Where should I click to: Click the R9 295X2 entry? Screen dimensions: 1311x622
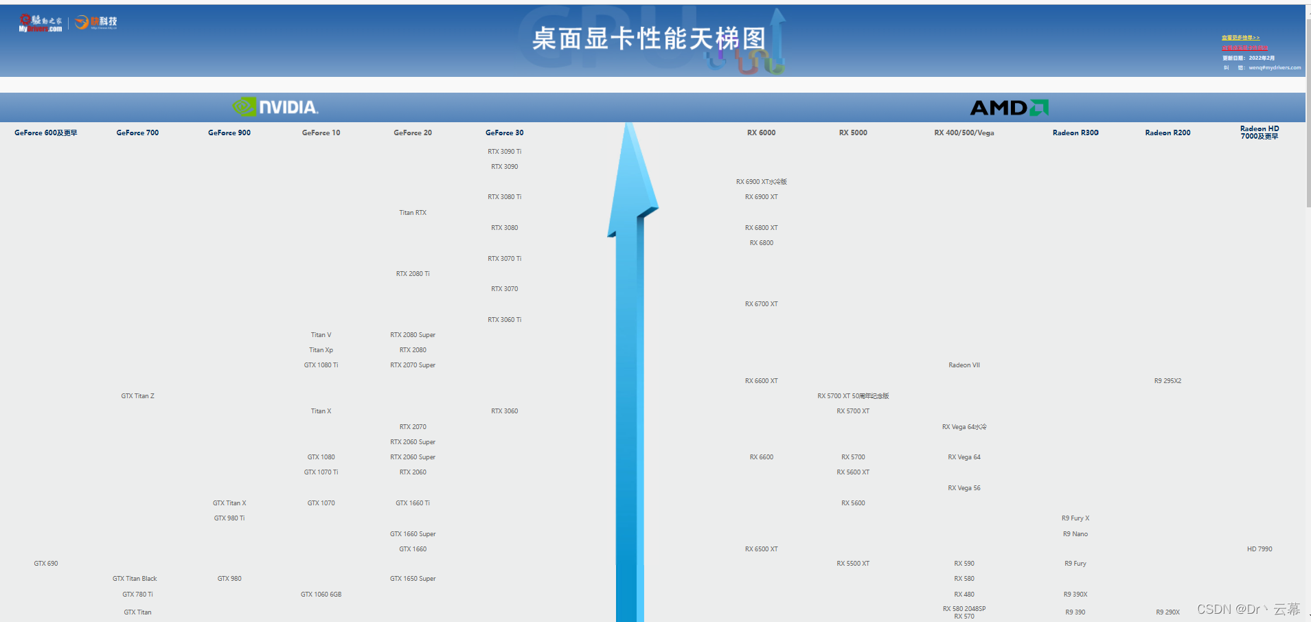point(1167,381)
